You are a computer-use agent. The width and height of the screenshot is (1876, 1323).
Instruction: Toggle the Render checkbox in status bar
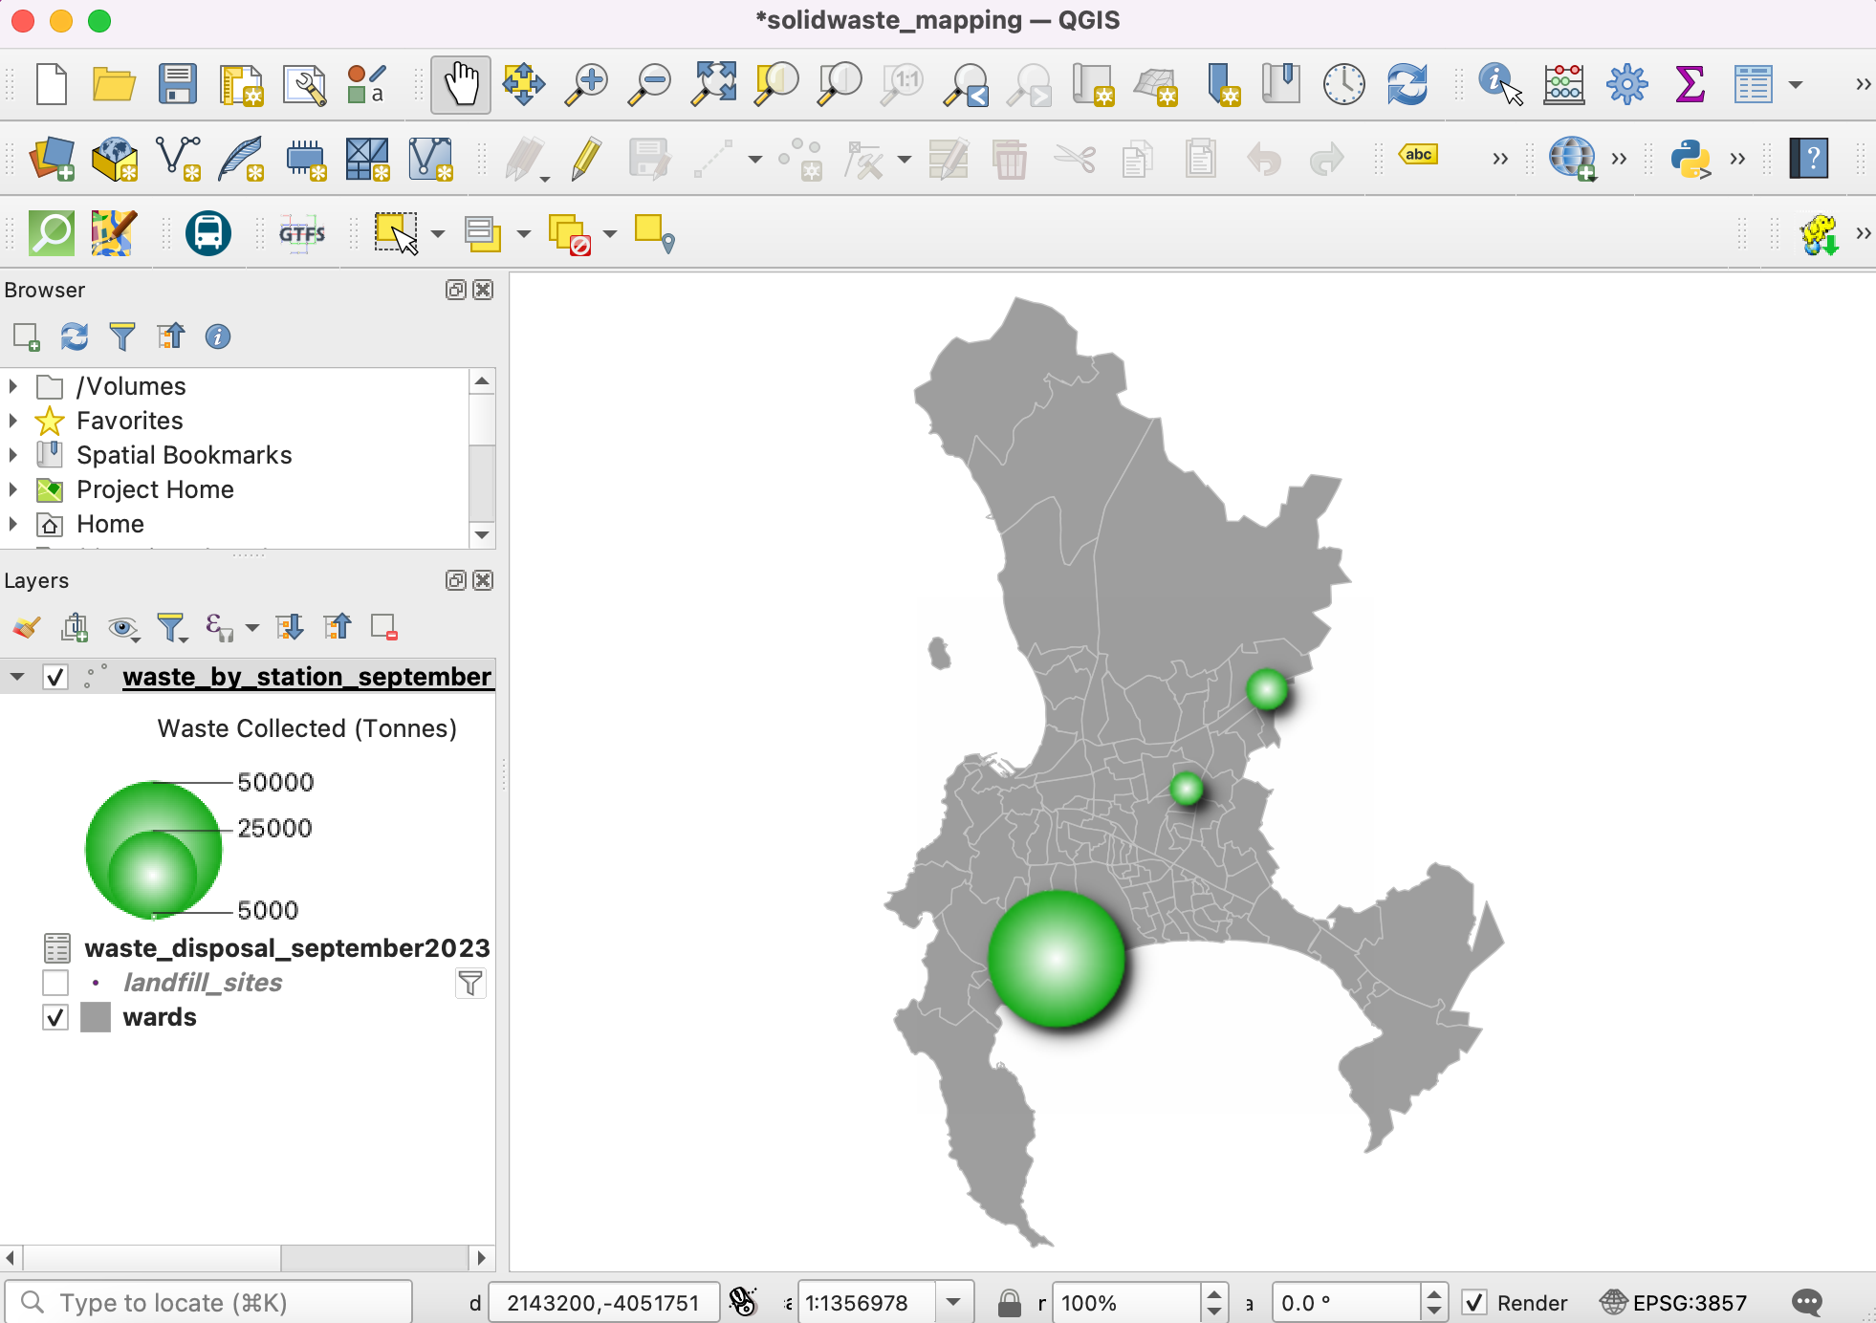(x=1474, y=1302)
